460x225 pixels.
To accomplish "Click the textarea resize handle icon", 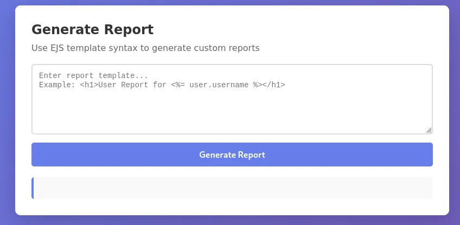I will coord(429,130).
